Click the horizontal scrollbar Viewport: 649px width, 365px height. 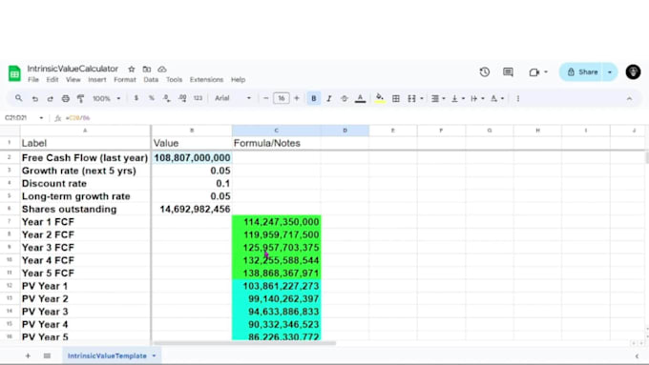[x=244, y=343]
